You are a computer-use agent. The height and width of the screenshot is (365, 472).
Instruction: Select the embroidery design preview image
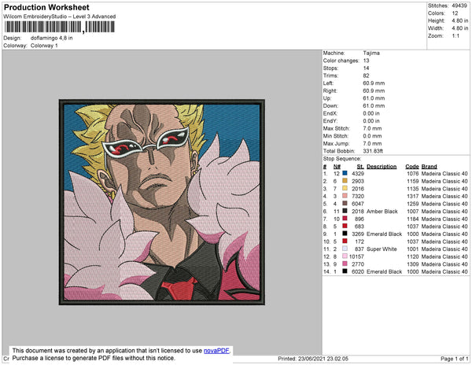tap(162, 202)
